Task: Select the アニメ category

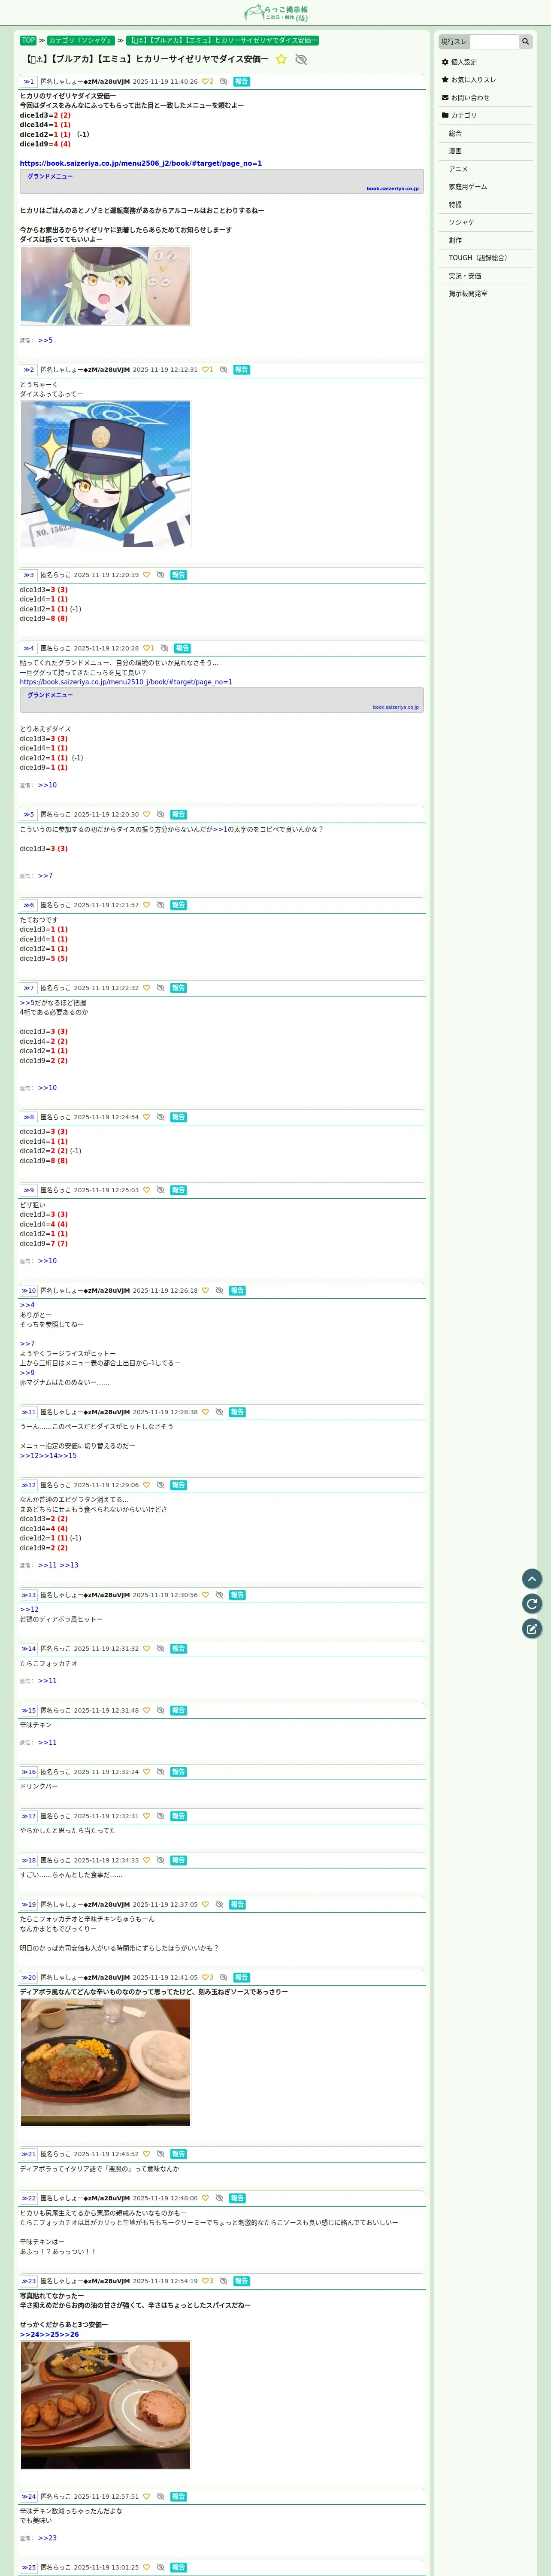Action: (486, 169)
